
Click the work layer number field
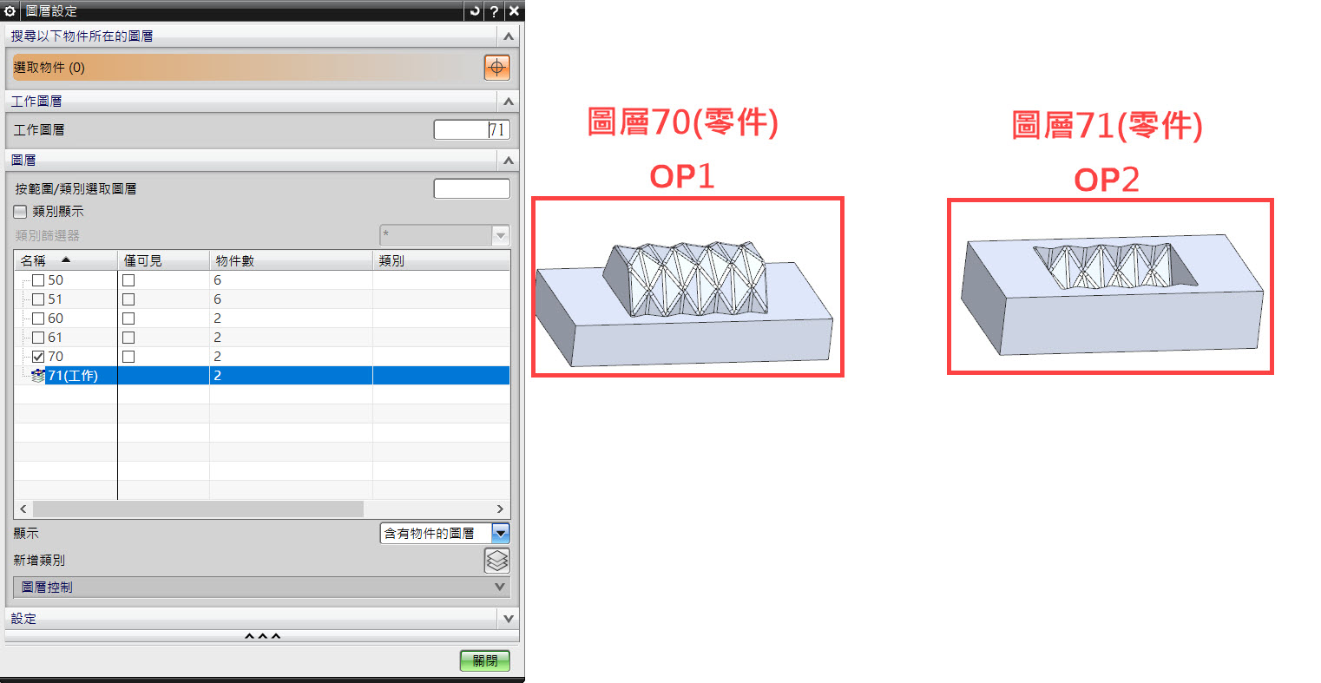click(471, 130)
